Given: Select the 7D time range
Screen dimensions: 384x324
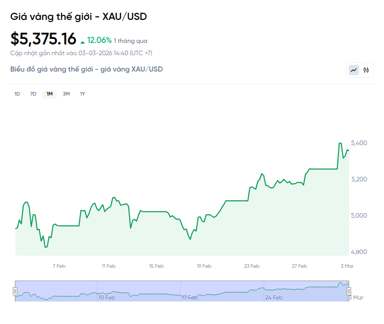Looking at the screenshot, I should (33, 94).
